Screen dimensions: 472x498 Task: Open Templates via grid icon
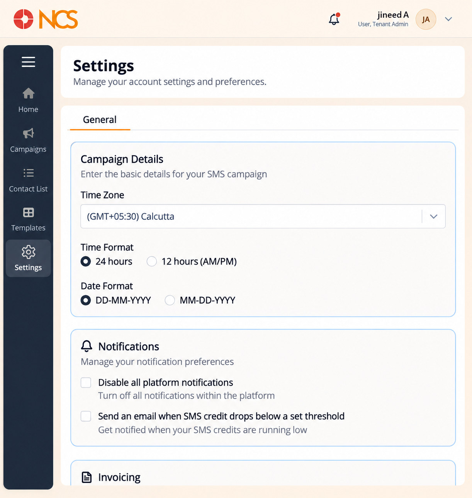28,212
